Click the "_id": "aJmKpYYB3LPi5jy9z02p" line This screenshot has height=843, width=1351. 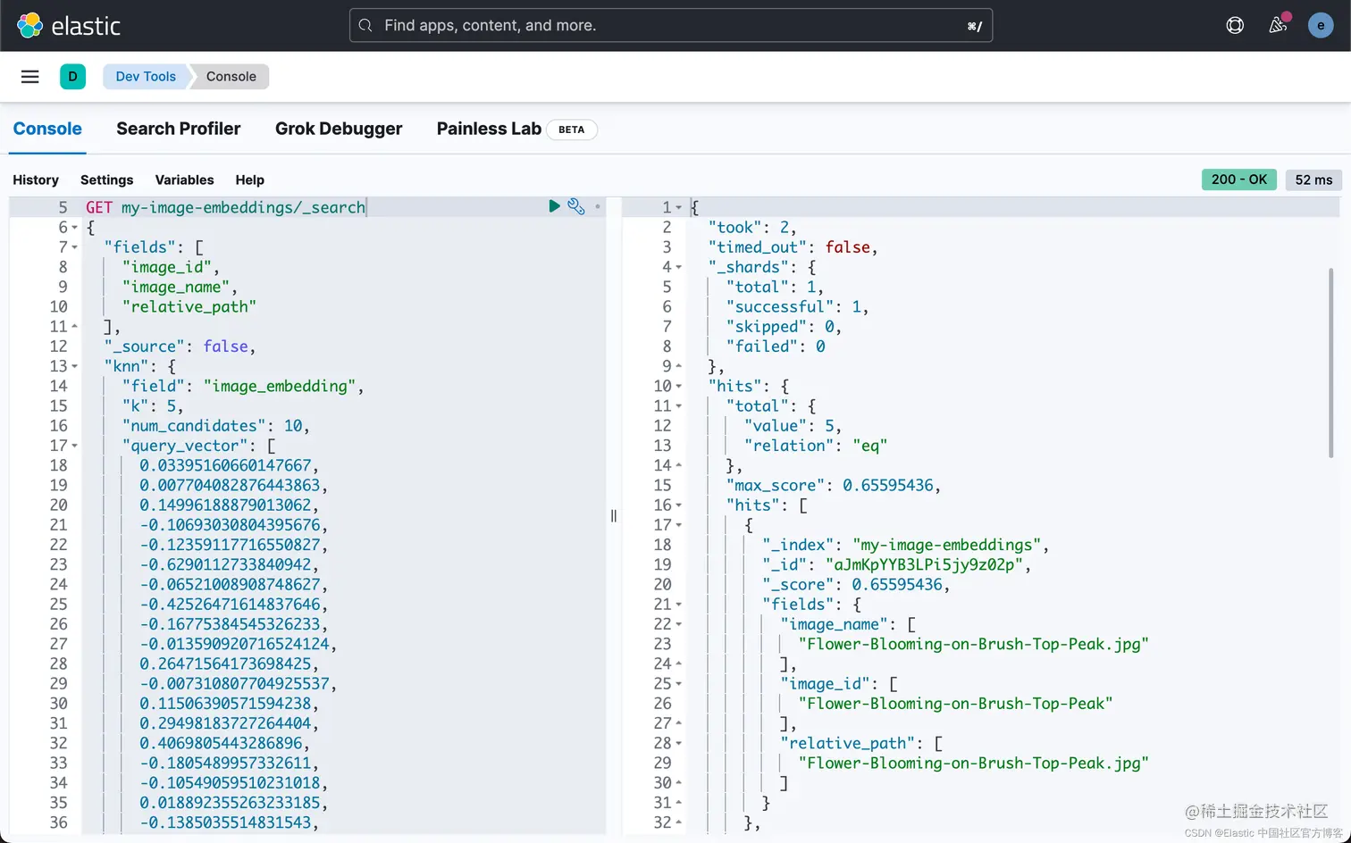coord(897,564)
